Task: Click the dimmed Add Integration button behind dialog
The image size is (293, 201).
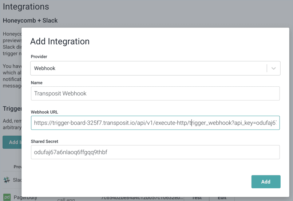Action: 12,142
